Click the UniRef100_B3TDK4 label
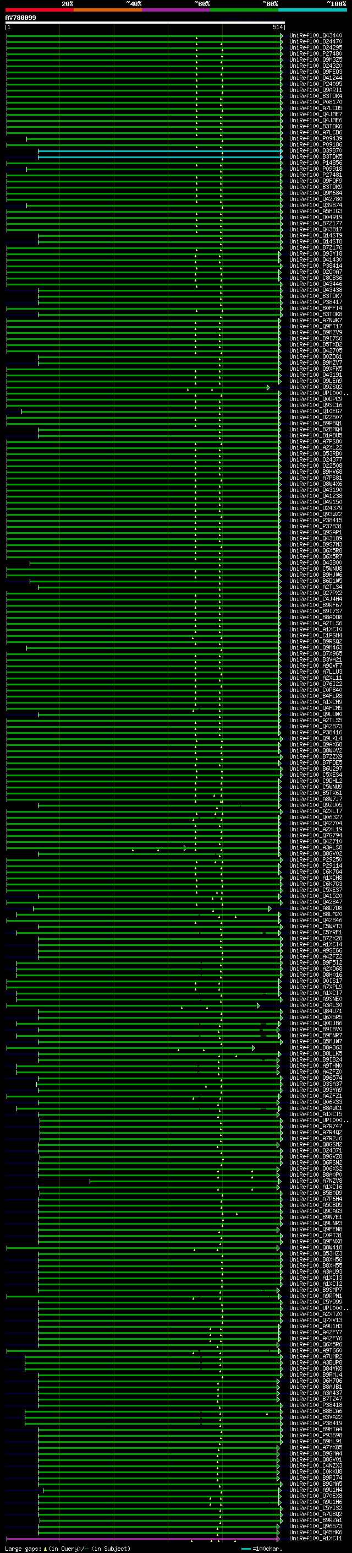This screenshot has width=352, height=1553. click(x=316, y=96)
